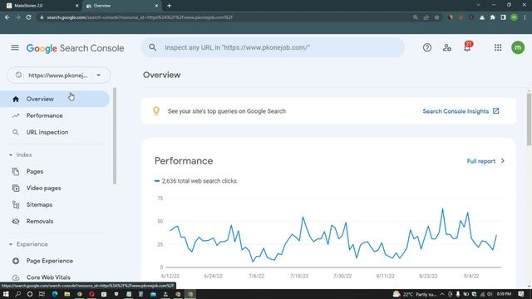Click the lightbulb tip icon
The height and width of the screenshot is (299, 532).
[x=156, y=111]
